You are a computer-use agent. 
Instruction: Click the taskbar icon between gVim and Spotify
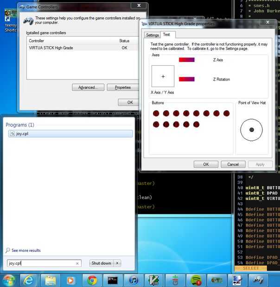(175, 280)
